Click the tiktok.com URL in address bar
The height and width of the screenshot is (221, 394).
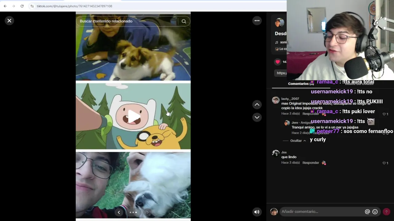click(74, 6)
